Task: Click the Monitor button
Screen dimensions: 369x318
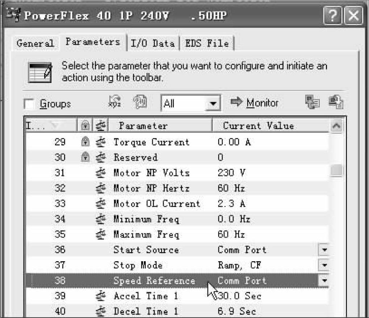Action: tap(255, 103)
